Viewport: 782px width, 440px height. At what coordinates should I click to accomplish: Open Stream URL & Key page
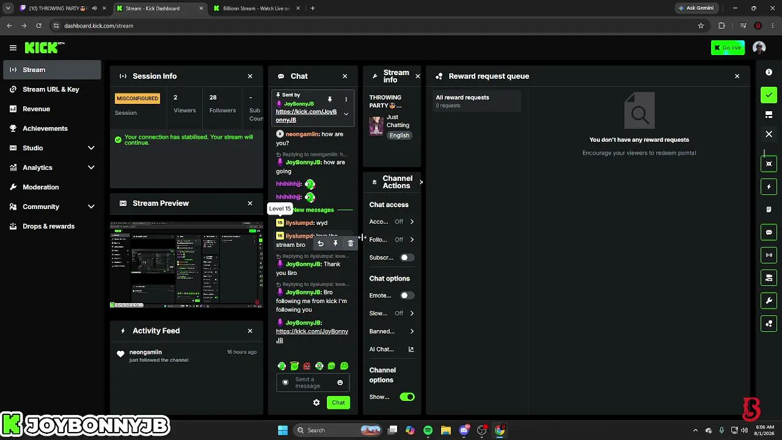[x=52, y=89]
